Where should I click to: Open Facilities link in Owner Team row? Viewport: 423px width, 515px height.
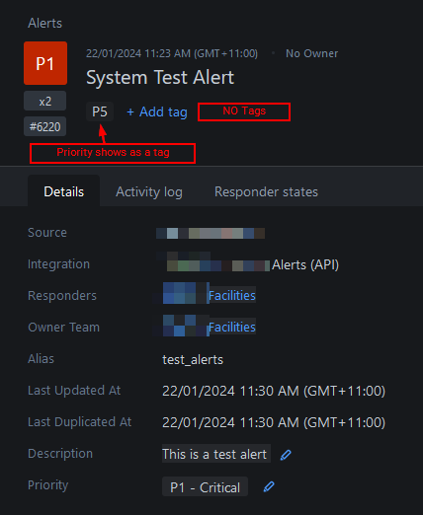[232, 328]
